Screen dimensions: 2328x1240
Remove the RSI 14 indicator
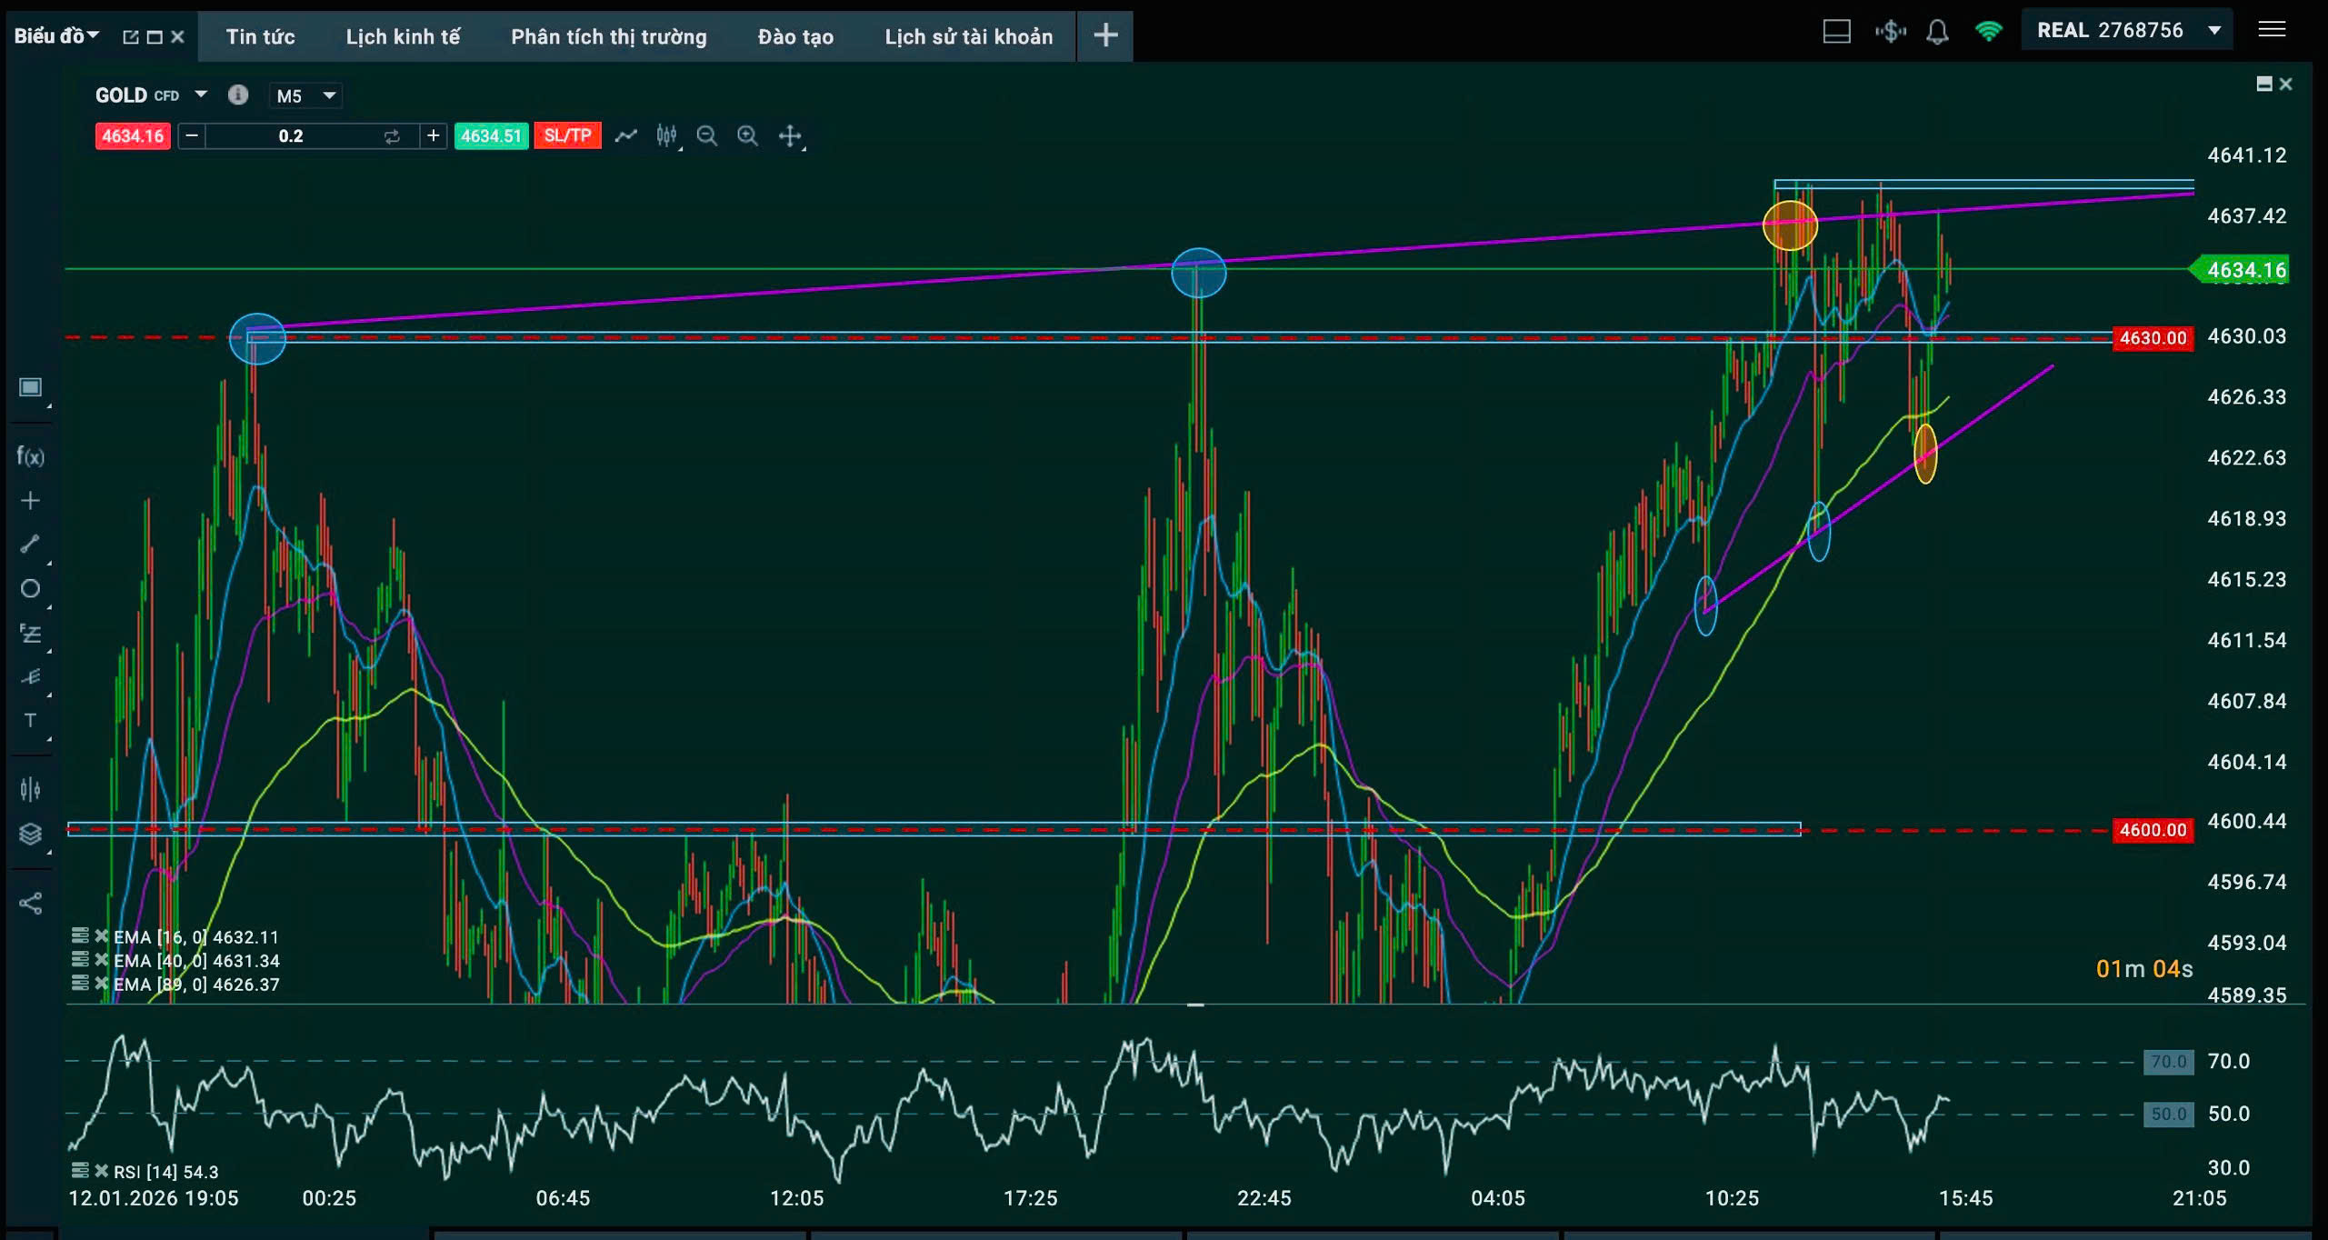pyautogui.click(x=101, y=1171)
